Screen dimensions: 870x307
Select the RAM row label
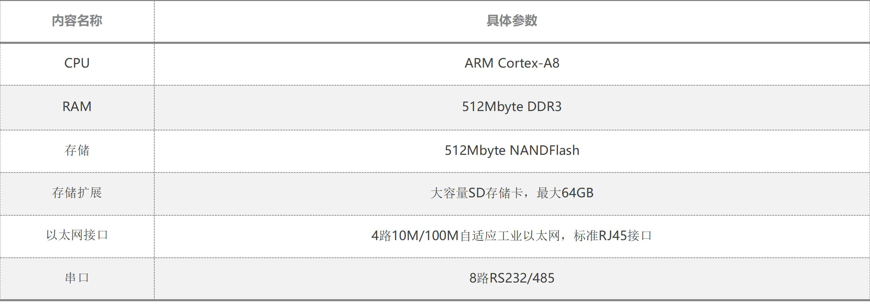click(77, 107)
